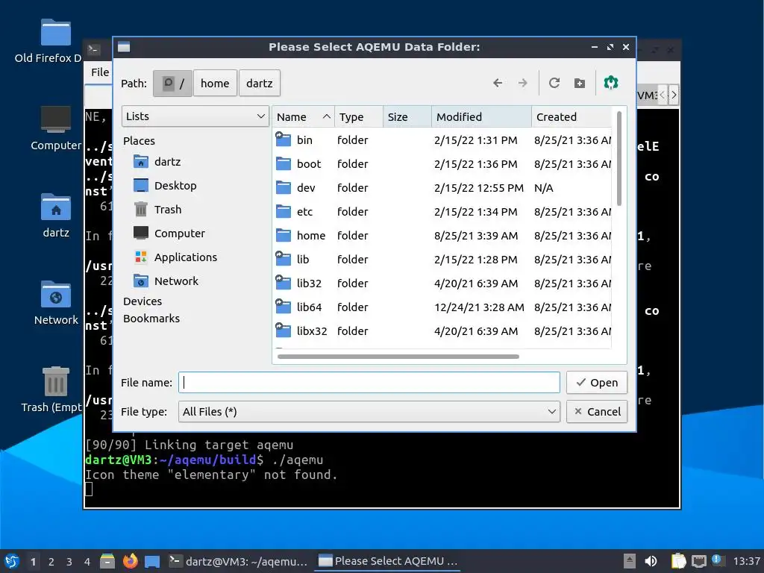Launch Firefox from the taskbar

coord(130,561)
